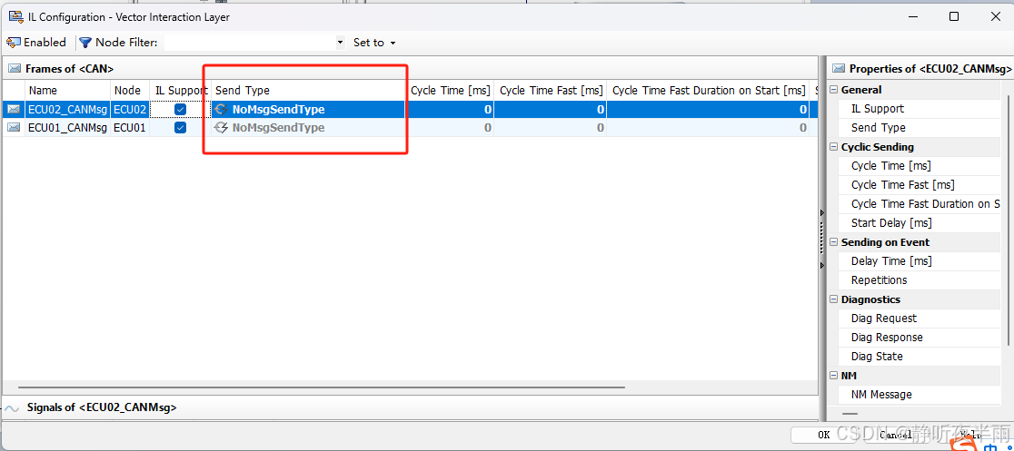Image resolution: width=1014 pixels, height=451 pixels.
Task: Click the envelope icon of ECU01_CANMsg row
Action: 14,128
